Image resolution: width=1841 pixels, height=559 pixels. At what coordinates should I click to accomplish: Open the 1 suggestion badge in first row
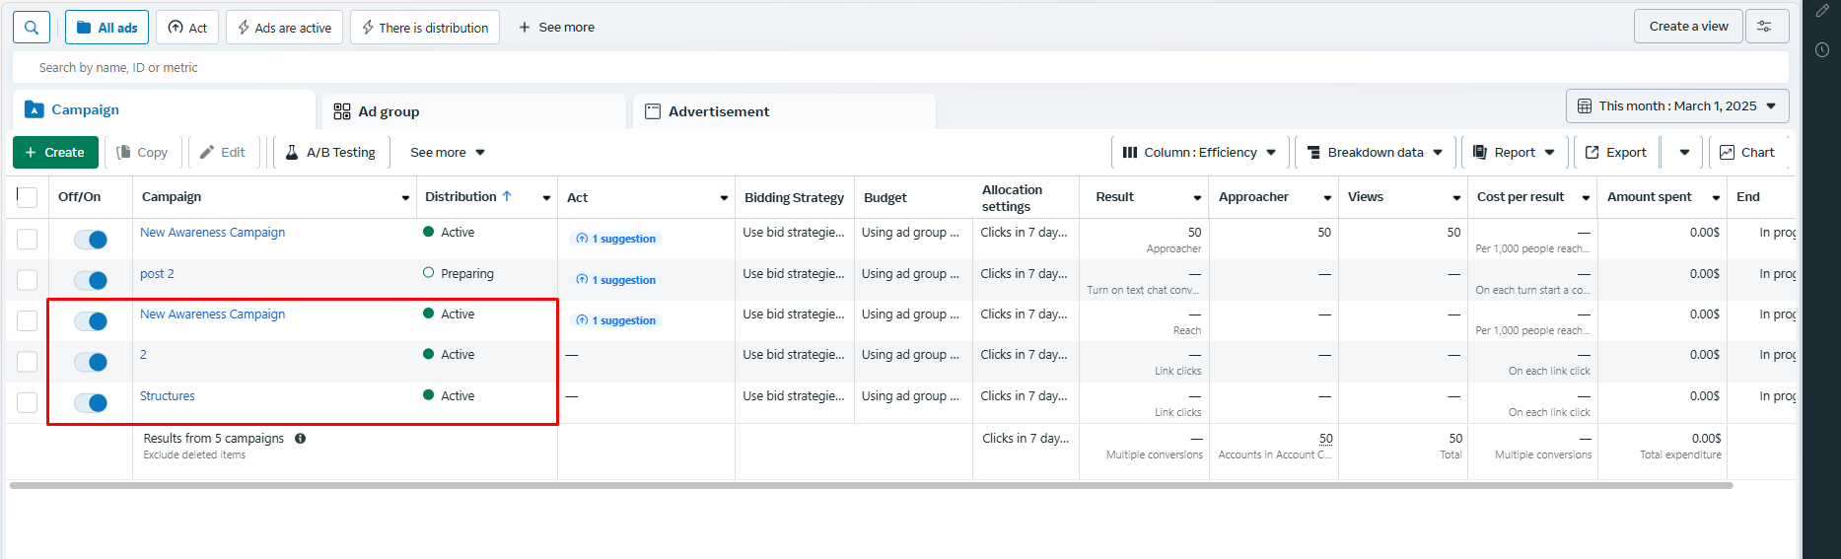coord(616,239)
